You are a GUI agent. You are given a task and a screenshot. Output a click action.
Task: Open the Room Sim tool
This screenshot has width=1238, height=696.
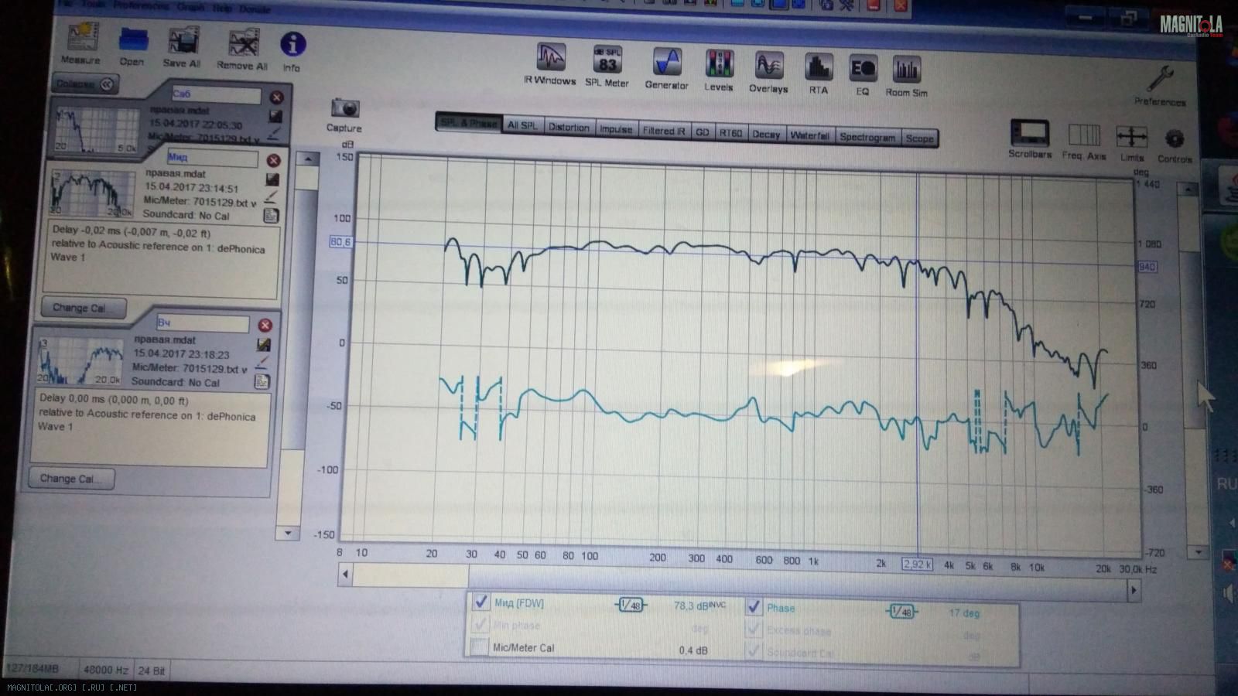[x=906, y=77]
